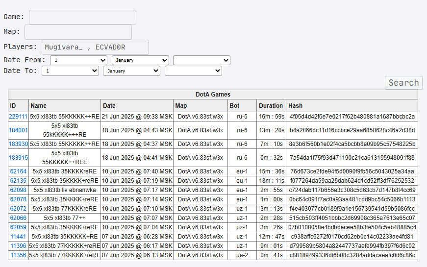
Task: Click the Search button
Action: click(x=403, y=83)
